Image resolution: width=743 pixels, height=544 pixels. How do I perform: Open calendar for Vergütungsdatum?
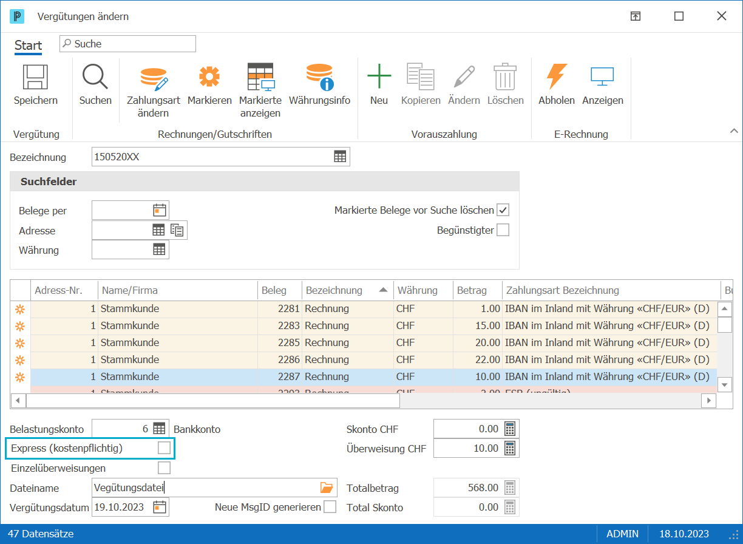160,507
